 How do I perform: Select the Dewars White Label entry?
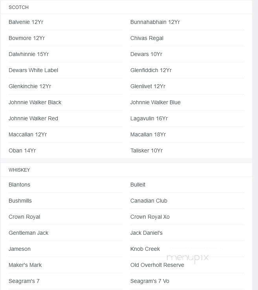pyautogui.click(x=33, y=70)
